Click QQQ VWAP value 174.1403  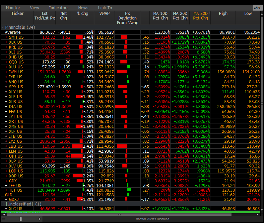coord(105,62)
